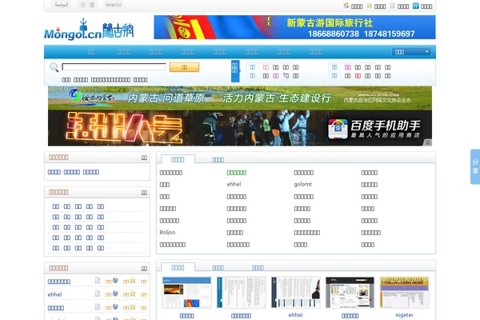Click the magnifying glass search icon
The height and width of the screenshot is (320, 480).
(x=54, y=67)
